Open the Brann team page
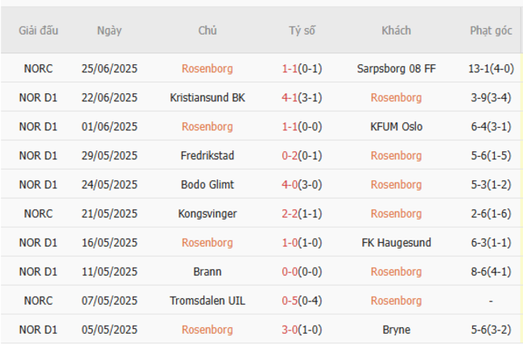523x349 pixels. 208,271
